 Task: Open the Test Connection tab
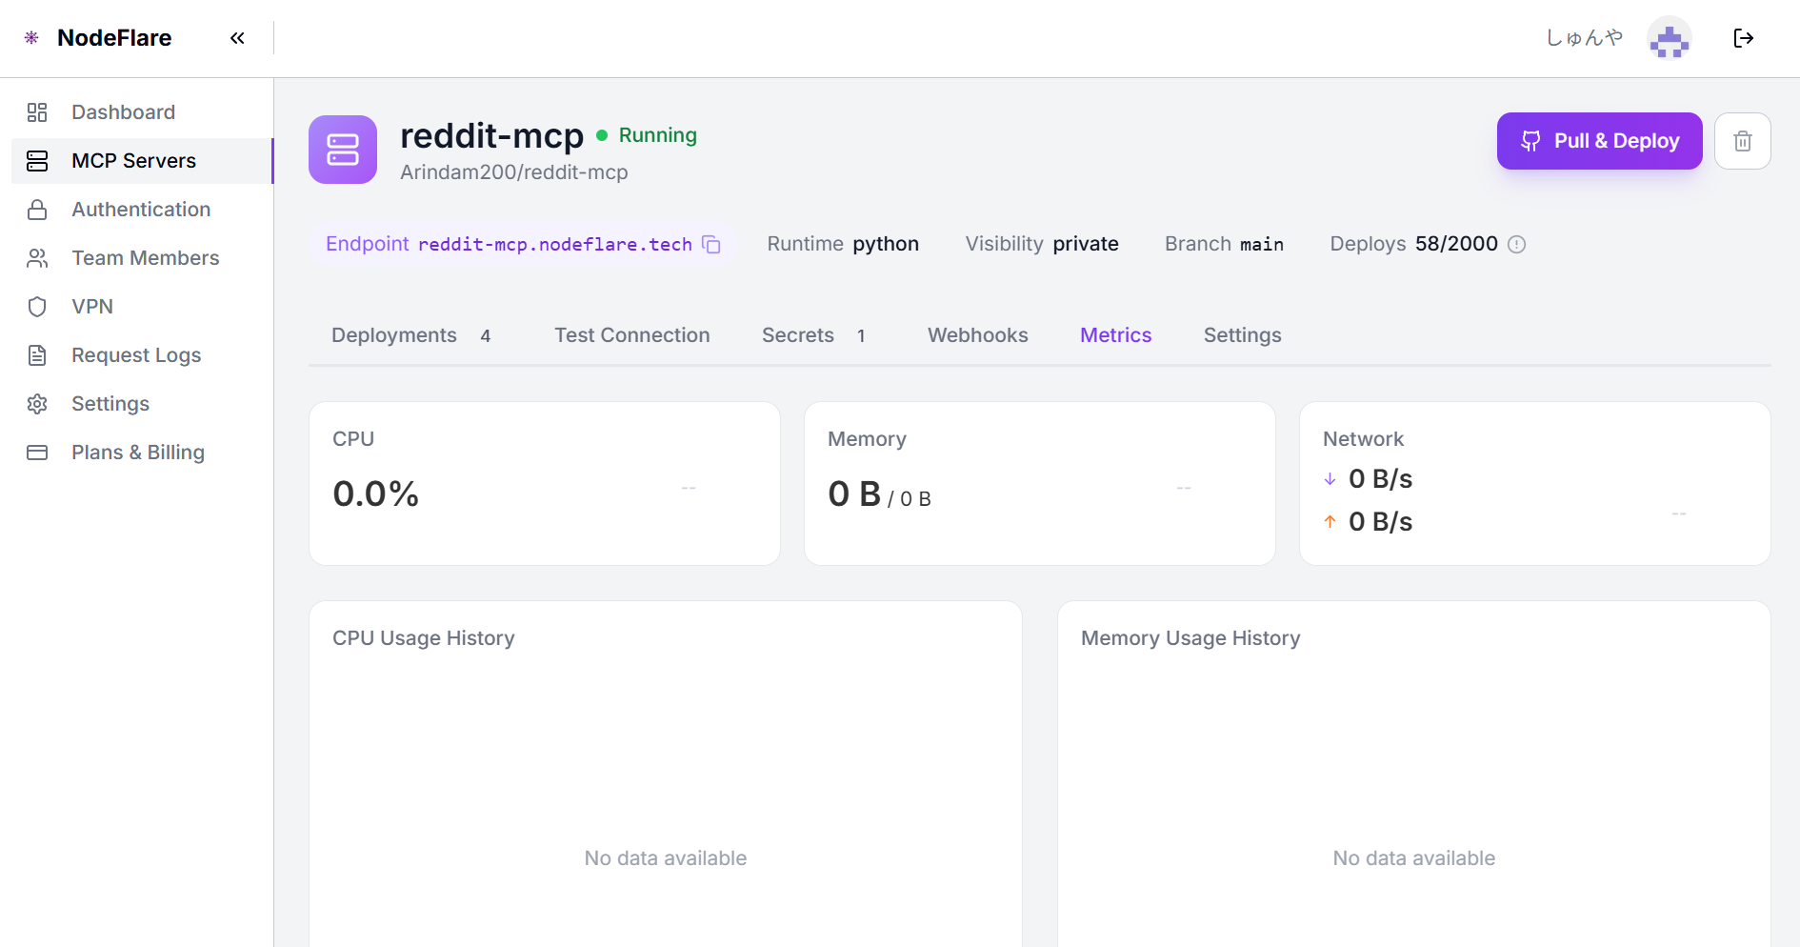click(632, 335)
